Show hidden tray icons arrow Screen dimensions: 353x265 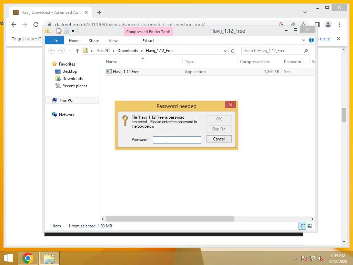click(295, 258)
